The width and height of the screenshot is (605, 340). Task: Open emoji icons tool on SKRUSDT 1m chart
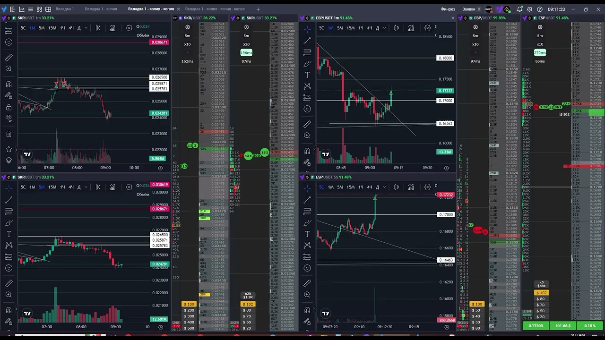point(9,42)
